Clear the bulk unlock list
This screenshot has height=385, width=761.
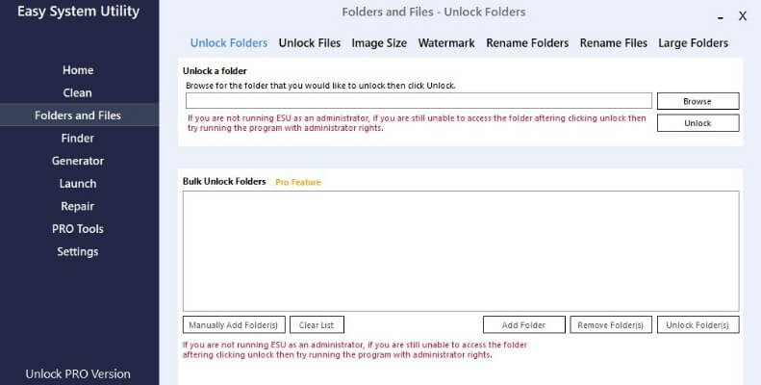pos(317,324)
